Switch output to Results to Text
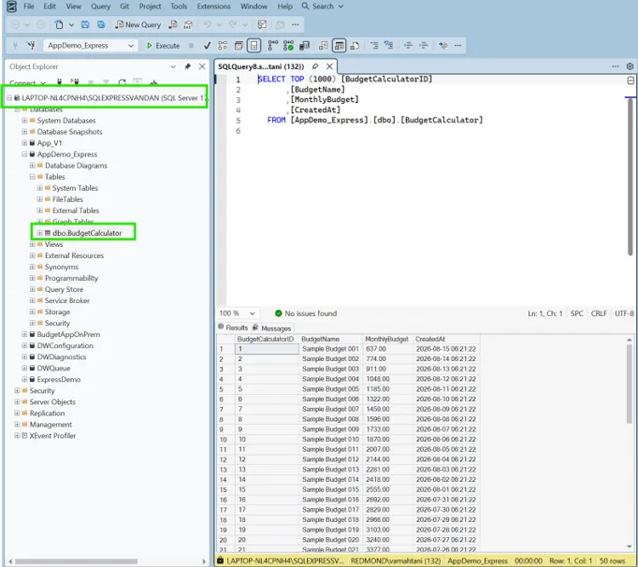This screenshot has height=567, width=638. pos(323,45)
